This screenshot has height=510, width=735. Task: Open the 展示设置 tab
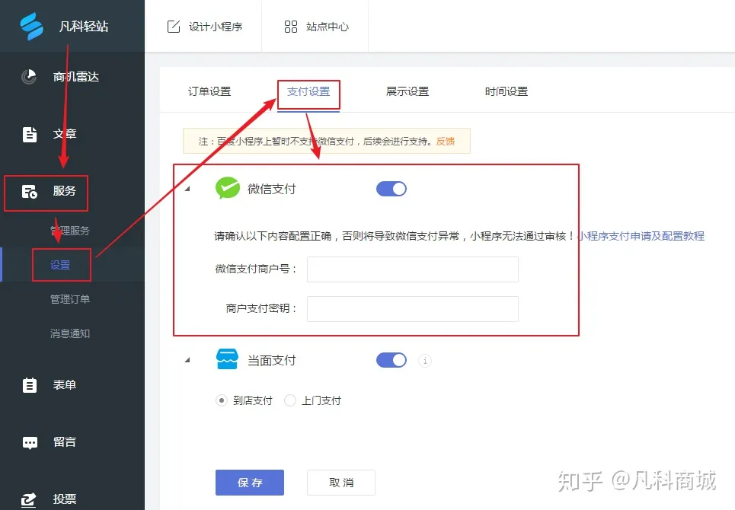[x=407, y=90]
